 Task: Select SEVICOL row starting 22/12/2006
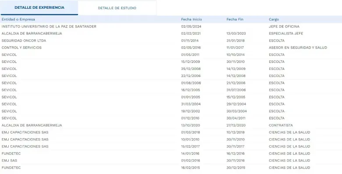(9, 76)
